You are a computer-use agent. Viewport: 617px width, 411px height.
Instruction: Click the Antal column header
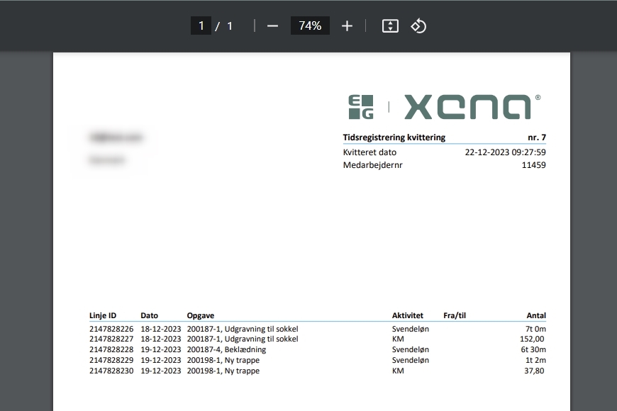coord(535,315)
